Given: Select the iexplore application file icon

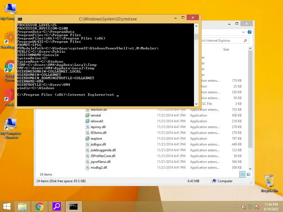Looking at the screenshot, I should [x=87, y=139].
